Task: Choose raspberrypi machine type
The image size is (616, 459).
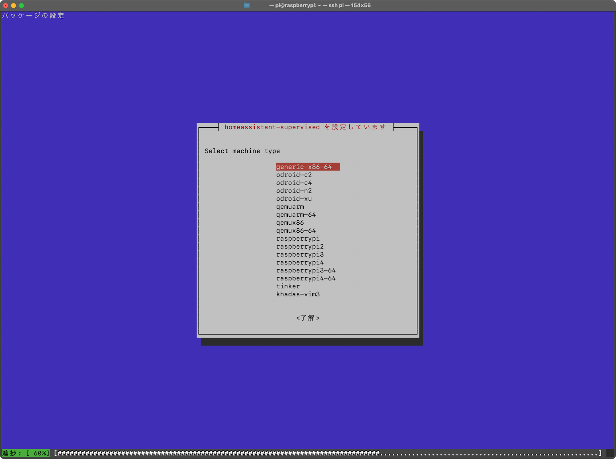Action: [x=298, y=238]
